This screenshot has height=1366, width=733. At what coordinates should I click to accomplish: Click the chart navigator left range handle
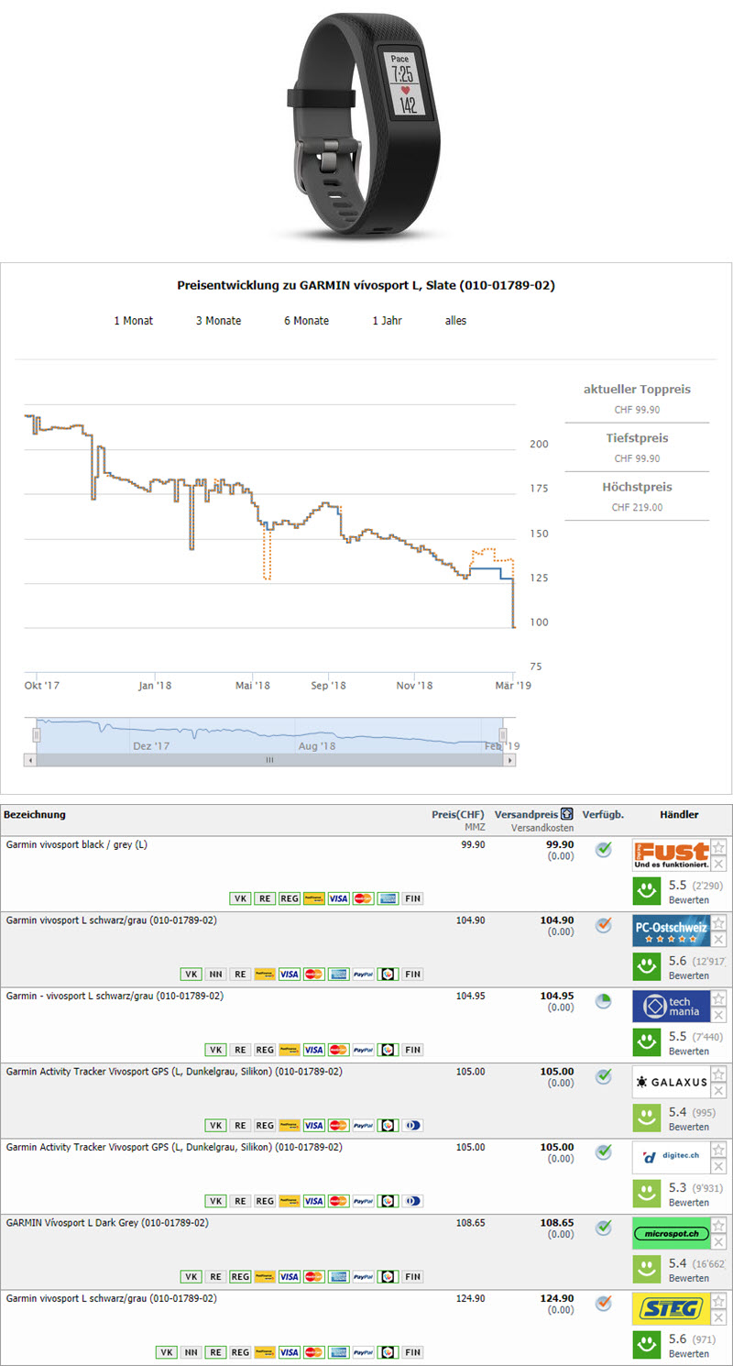[x=38, y=734]
